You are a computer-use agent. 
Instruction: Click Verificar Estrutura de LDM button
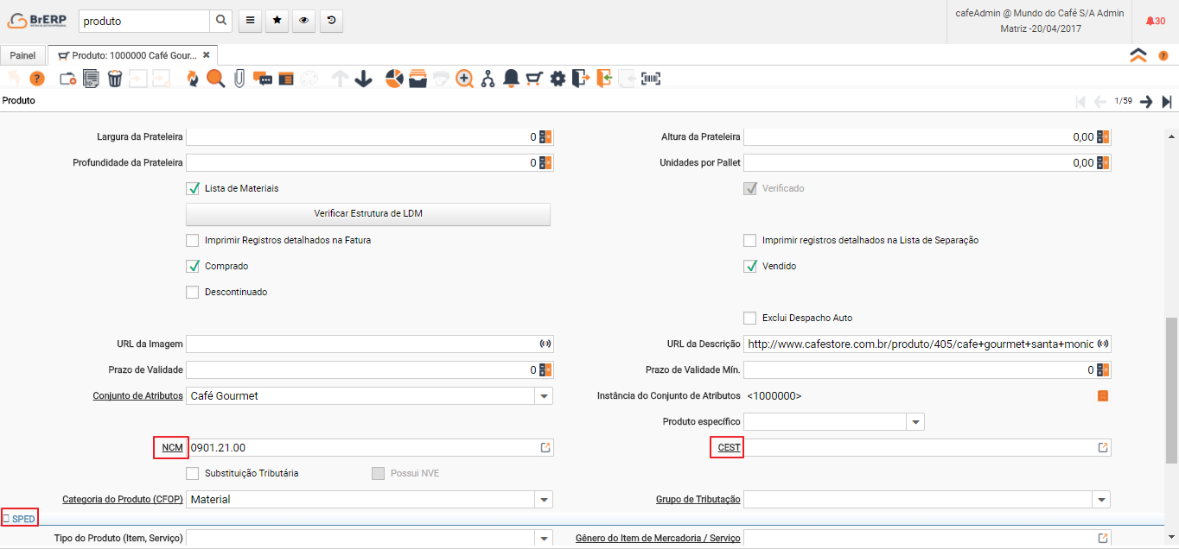click(x=368, y=214)
